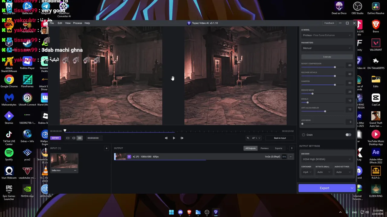387x217 pixels.
Task: Play the video preview
Action: [174, 138]
